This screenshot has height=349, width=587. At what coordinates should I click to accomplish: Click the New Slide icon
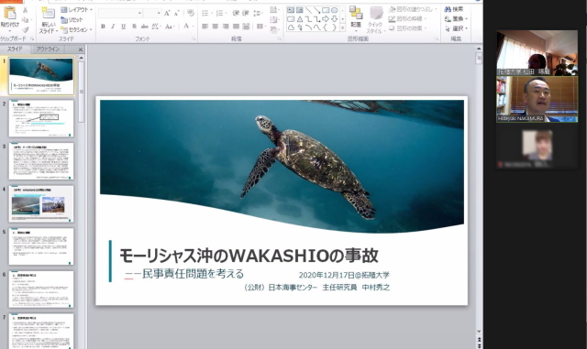tap(49, 14)
